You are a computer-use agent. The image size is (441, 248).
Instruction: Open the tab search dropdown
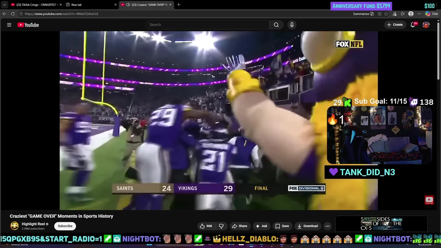coord(4,5)
